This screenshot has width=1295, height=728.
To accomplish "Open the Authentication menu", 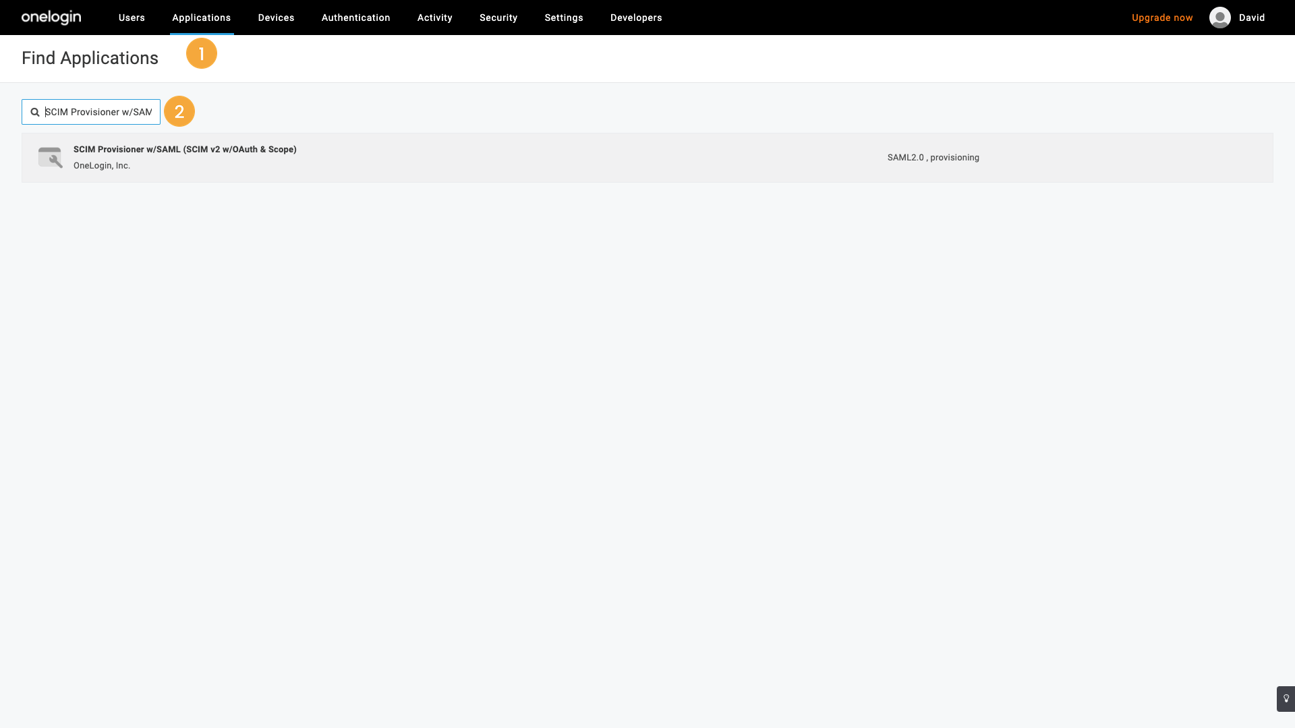I will point(356,18).
